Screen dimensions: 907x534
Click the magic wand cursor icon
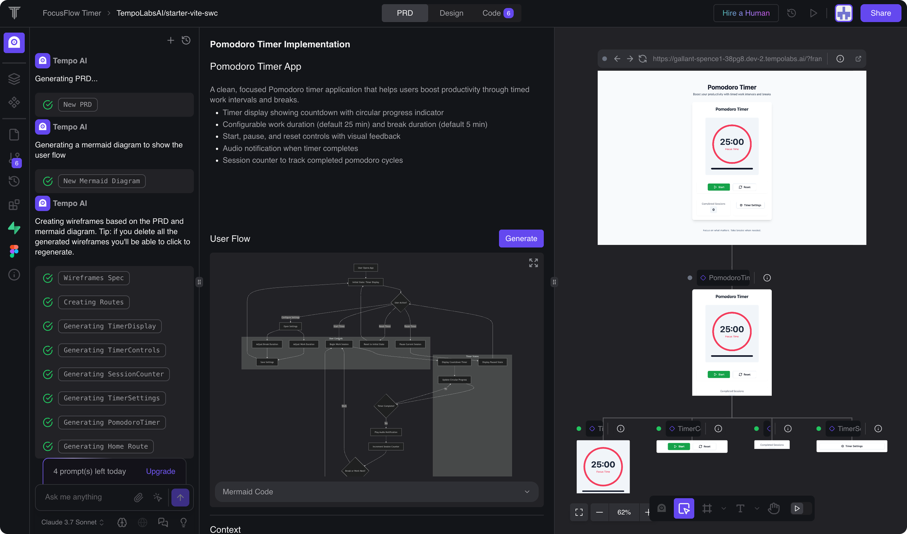pos(157,497)
